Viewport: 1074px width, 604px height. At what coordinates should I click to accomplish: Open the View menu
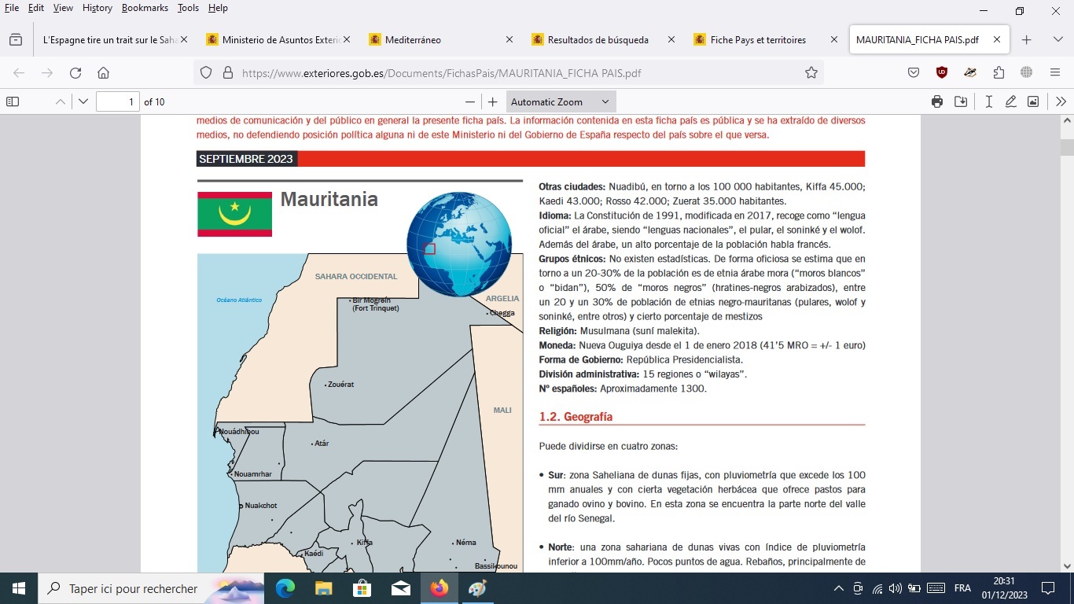[63, 8]
